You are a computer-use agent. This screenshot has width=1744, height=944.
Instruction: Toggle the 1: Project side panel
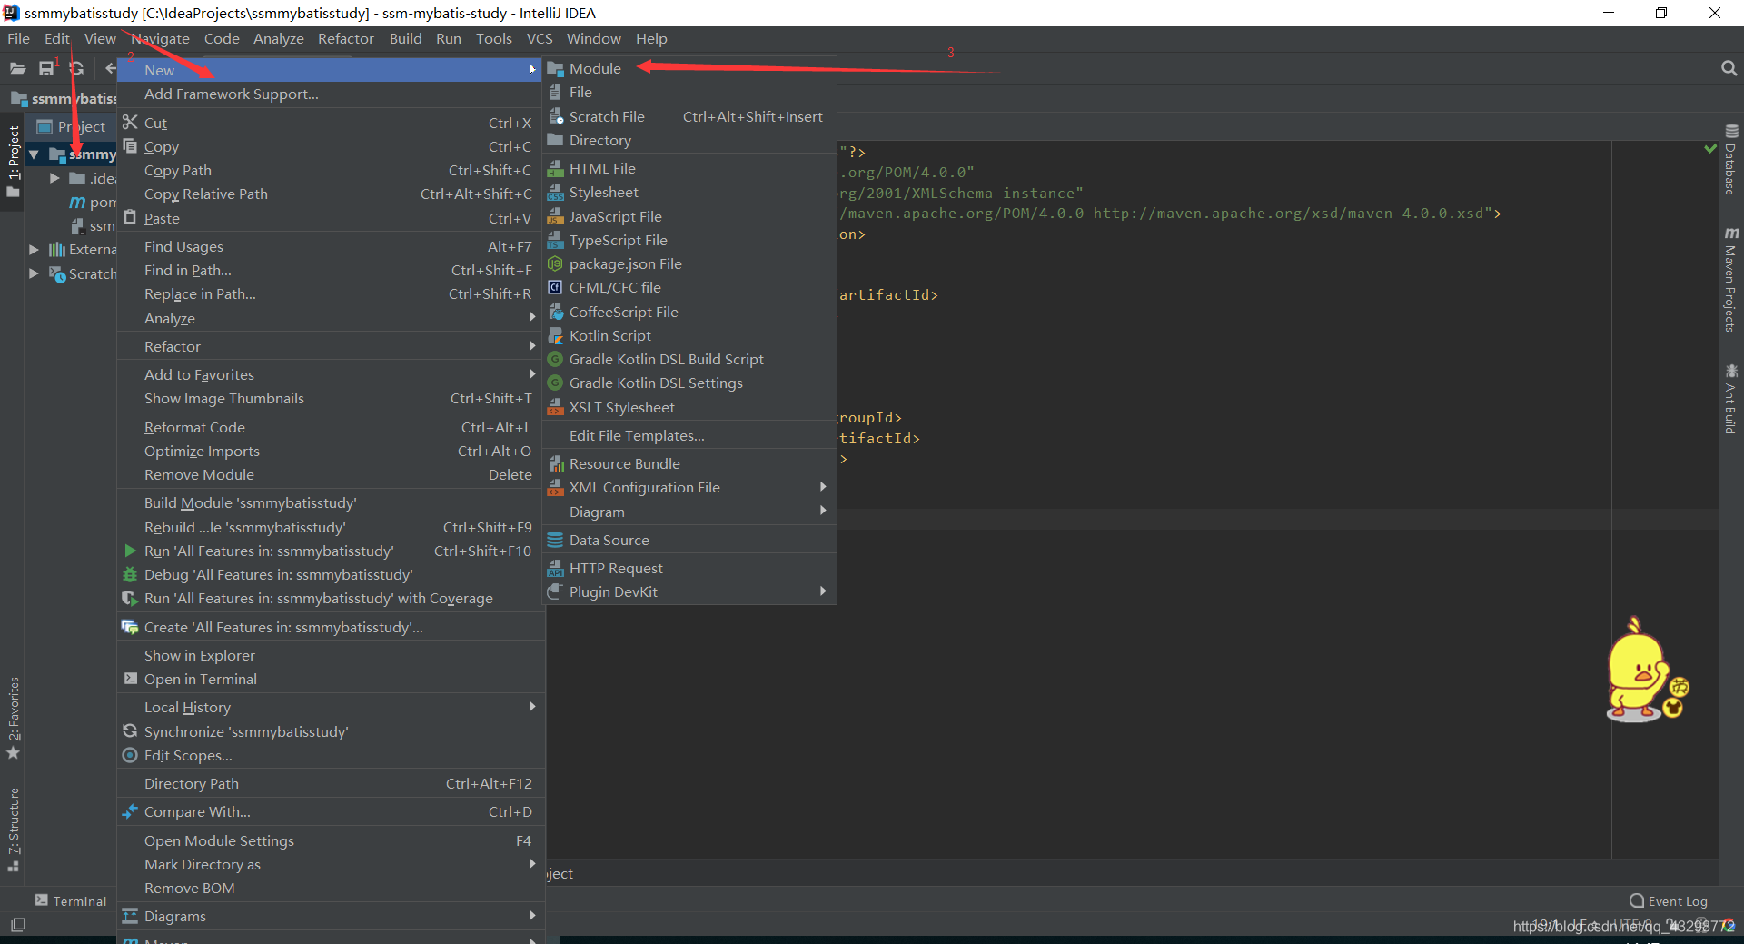point(14,162)
